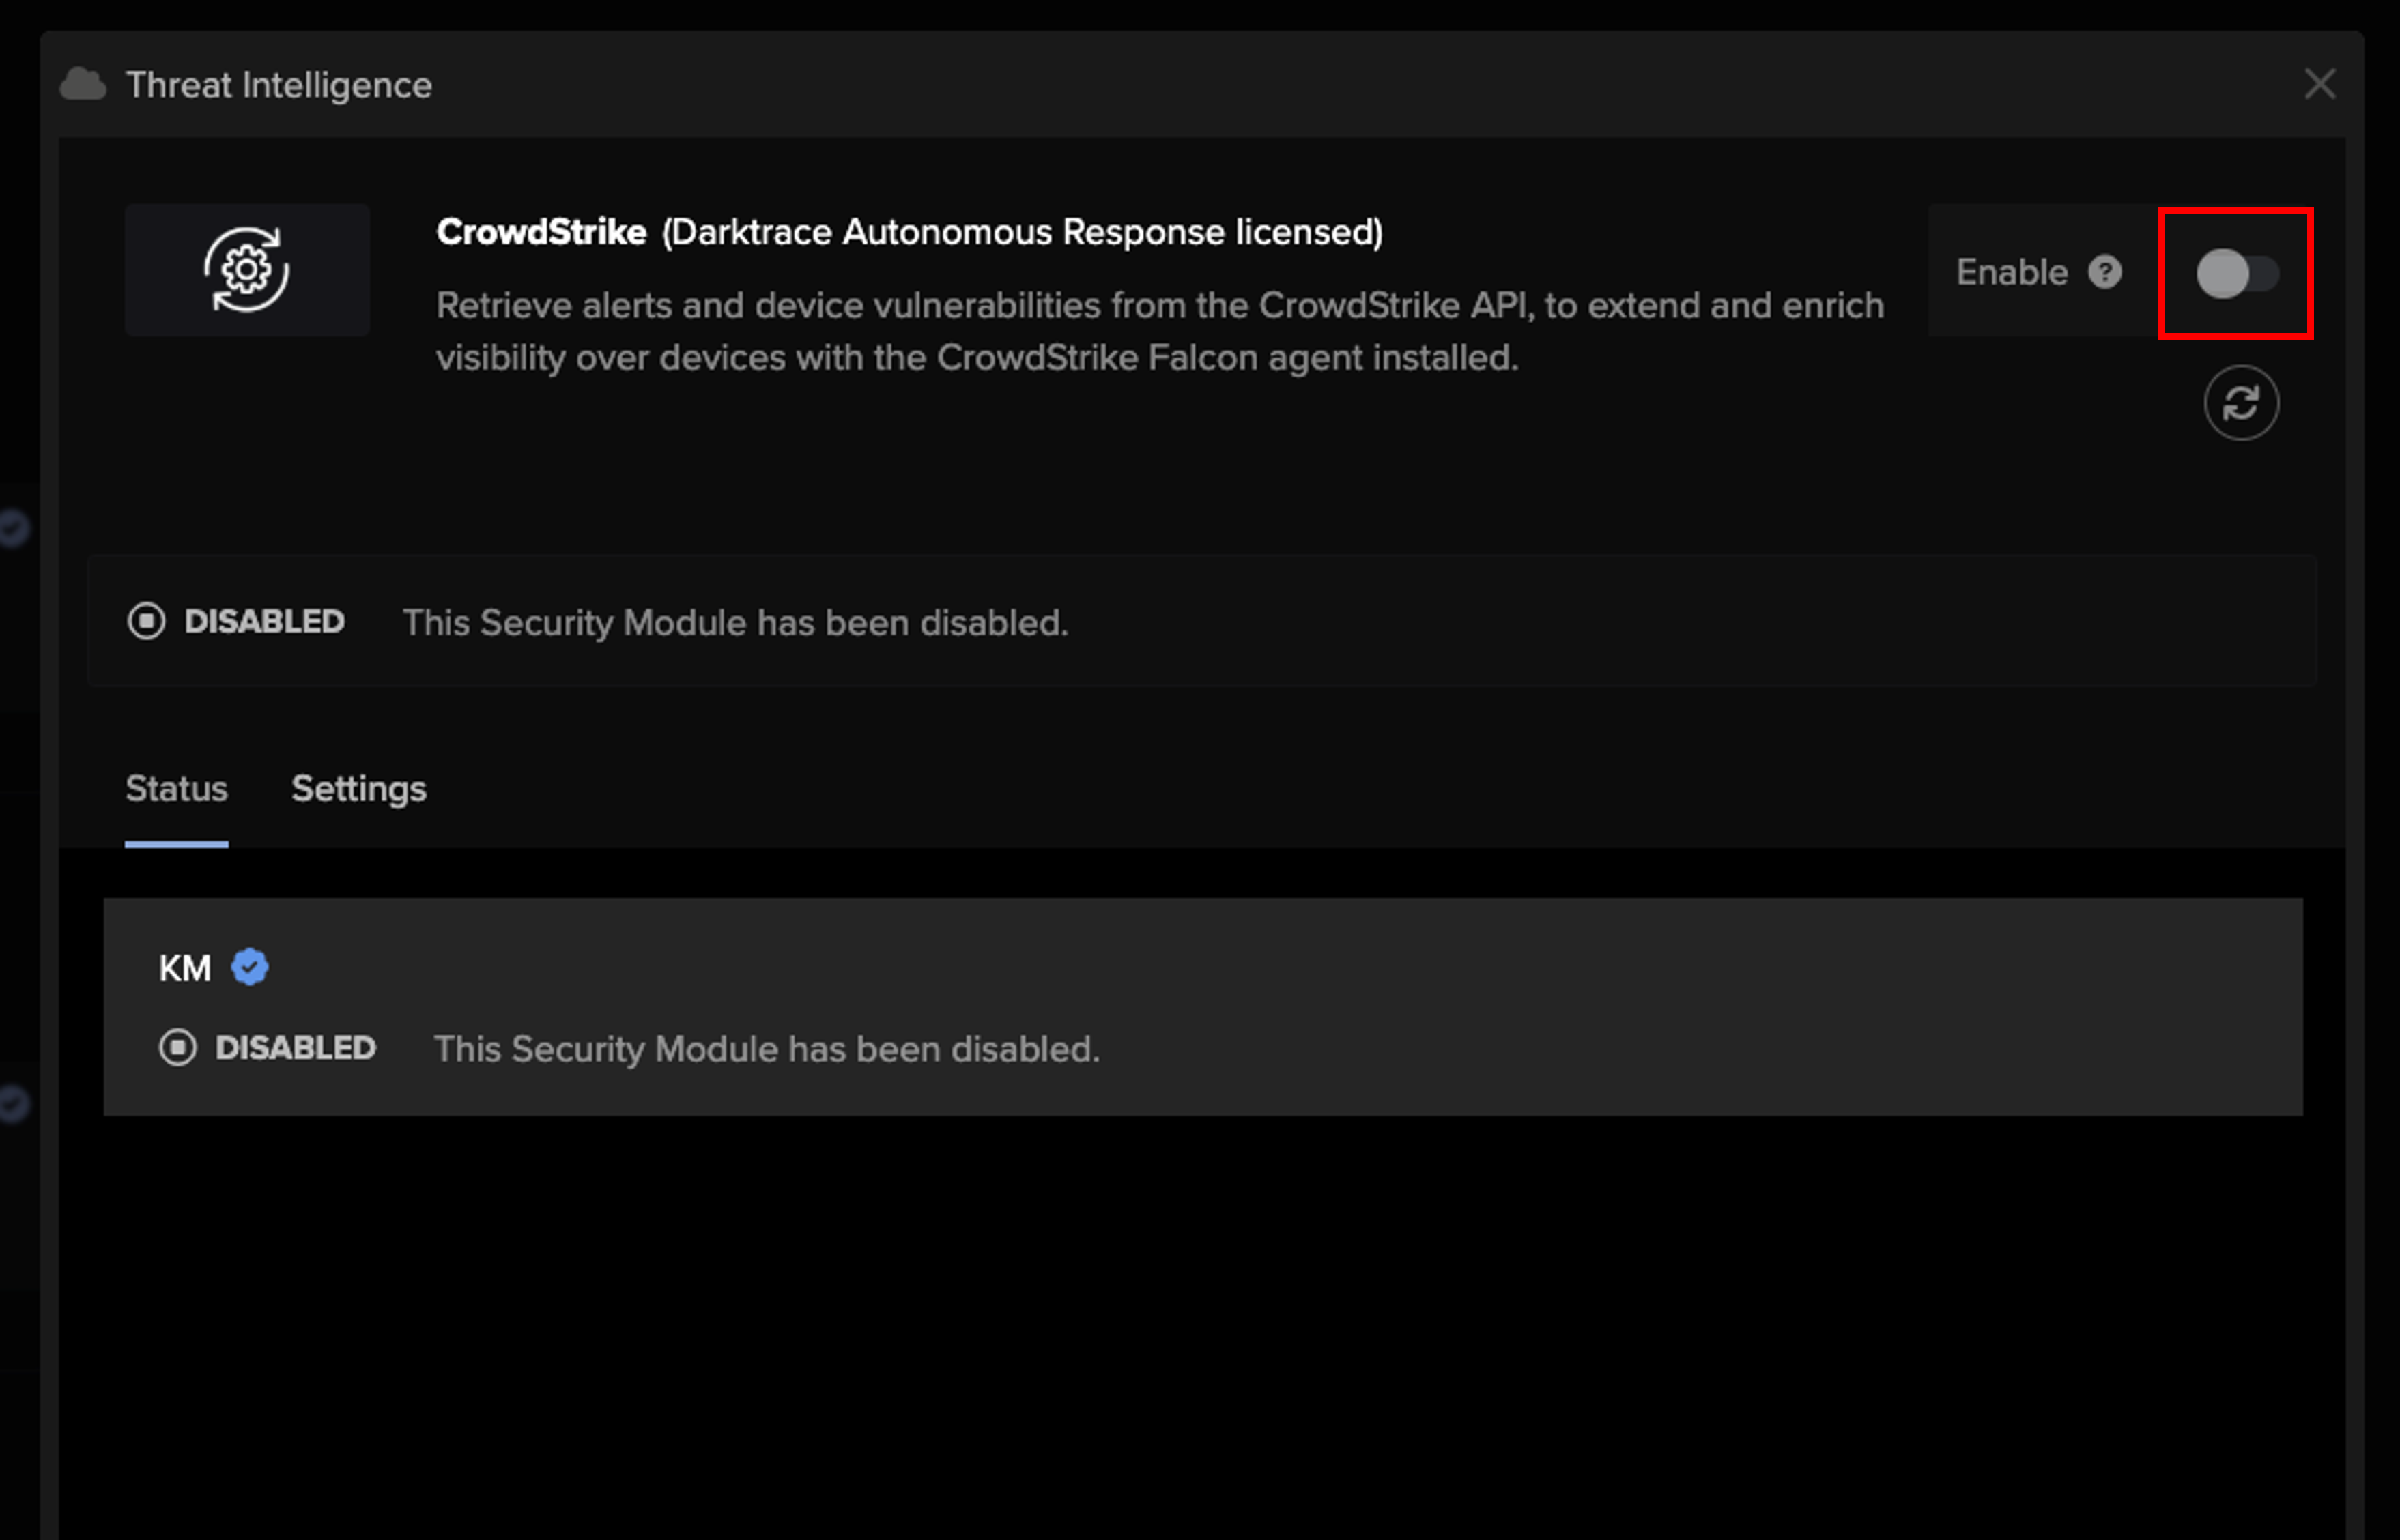Click the Enable label text

[x=2012, y=272]
